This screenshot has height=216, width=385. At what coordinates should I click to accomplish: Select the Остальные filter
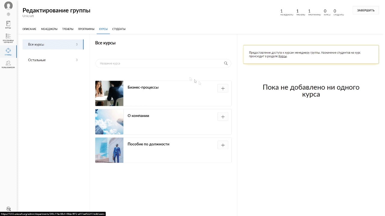53,60
